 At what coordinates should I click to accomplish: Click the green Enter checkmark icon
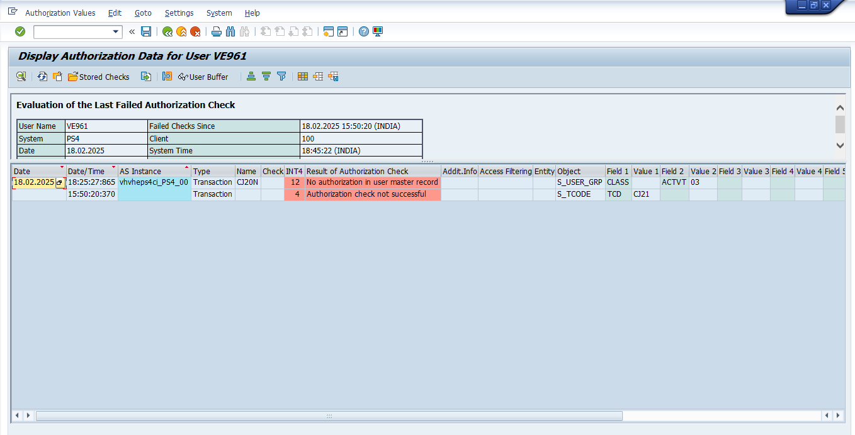pos(20,31)
